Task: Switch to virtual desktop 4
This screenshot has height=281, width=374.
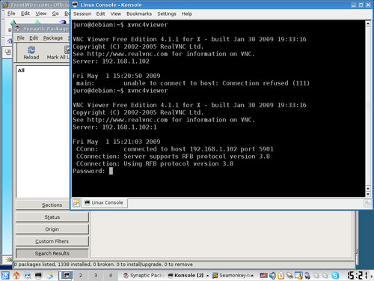Action: 111,275
